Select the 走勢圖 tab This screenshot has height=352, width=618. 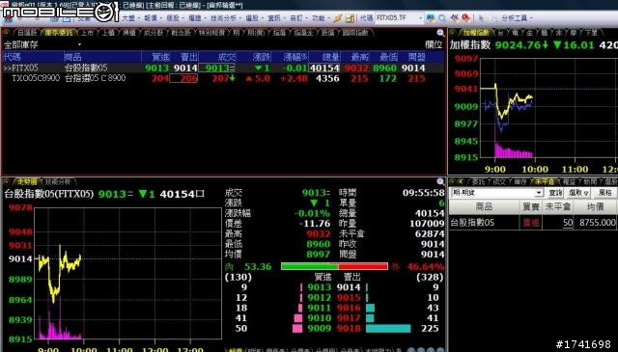[27, 181]
